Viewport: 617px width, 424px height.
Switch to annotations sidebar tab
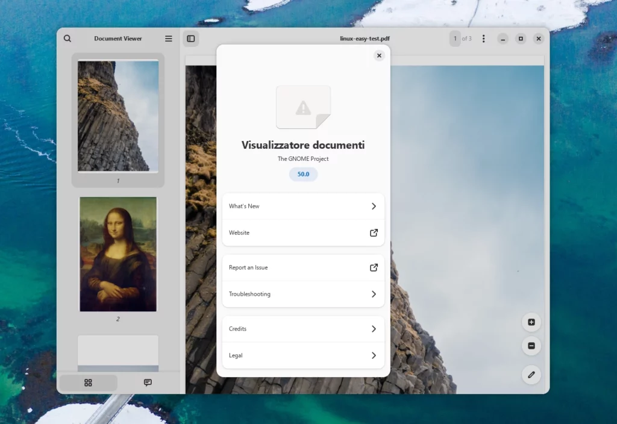tap(148, 382)
